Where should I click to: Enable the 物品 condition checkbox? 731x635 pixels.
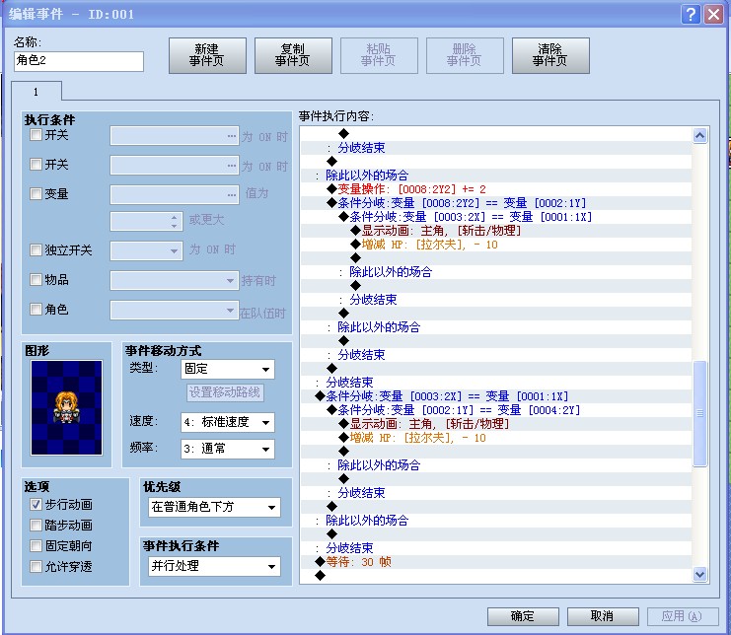click(x=36, y=279)
